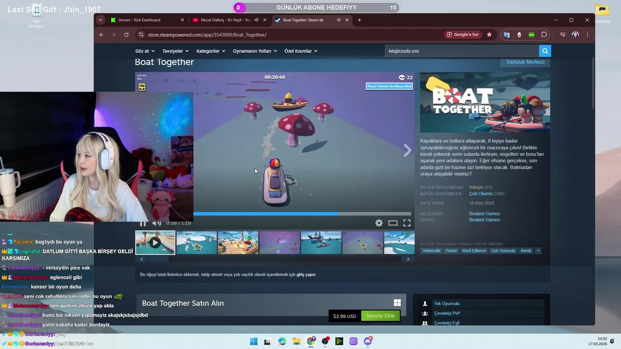Click the address bar URL text
This screenshot has height=349, width=621.
coord(207,35)
